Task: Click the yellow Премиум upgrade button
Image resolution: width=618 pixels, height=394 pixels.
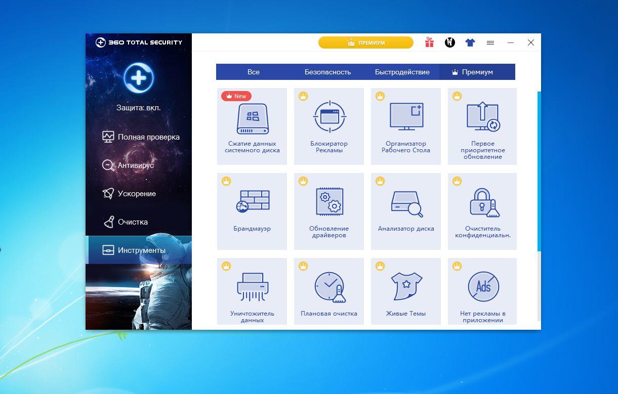Action: click(366, 42)
